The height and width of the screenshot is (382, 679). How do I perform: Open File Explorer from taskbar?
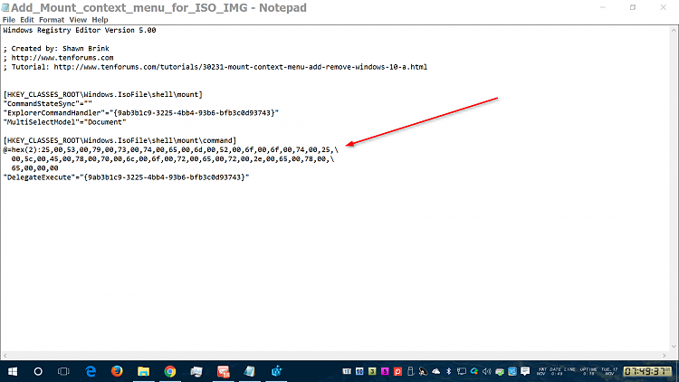coord(143,372)
